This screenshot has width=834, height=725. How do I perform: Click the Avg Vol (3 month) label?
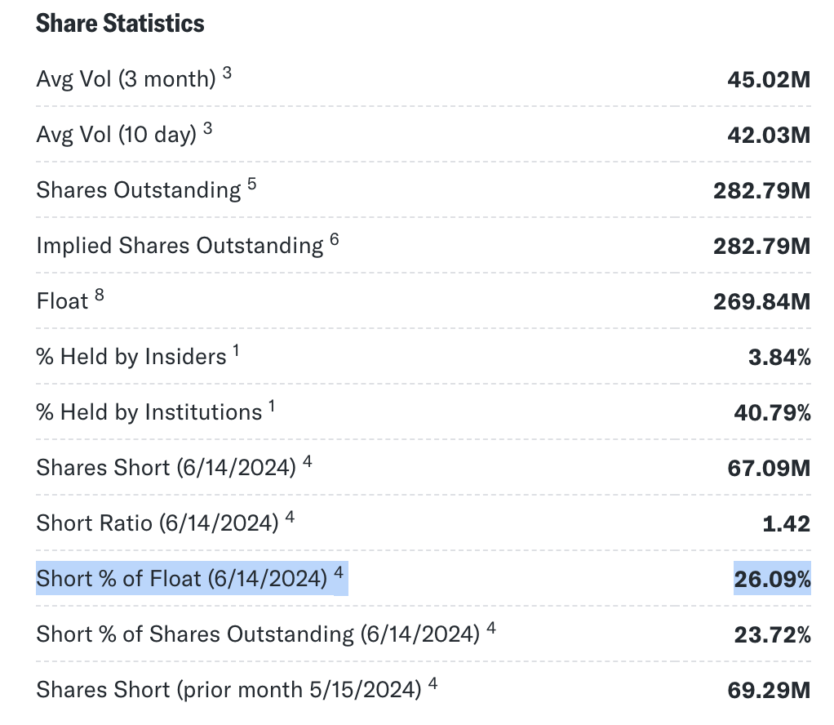point(126,79)
